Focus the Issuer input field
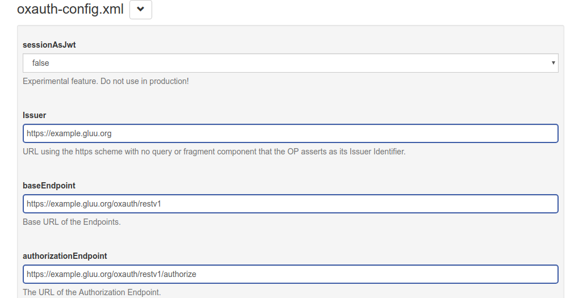 coord(290,134)
